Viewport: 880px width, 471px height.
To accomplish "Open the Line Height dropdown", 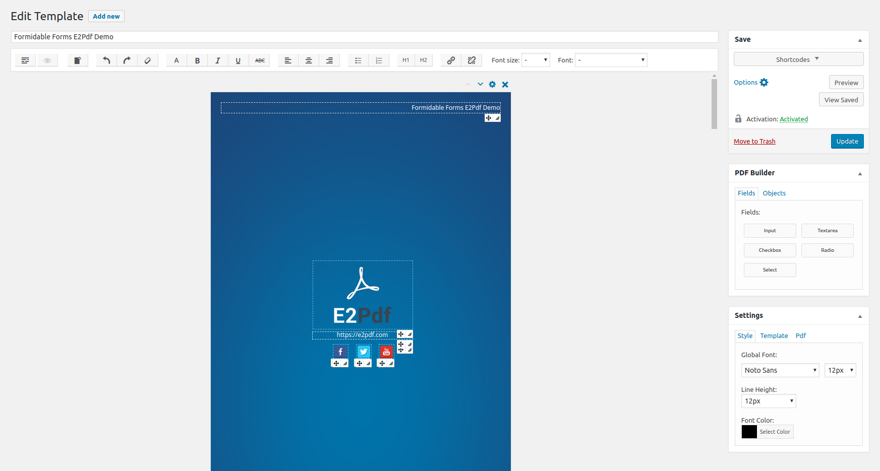I will [768, 401].
